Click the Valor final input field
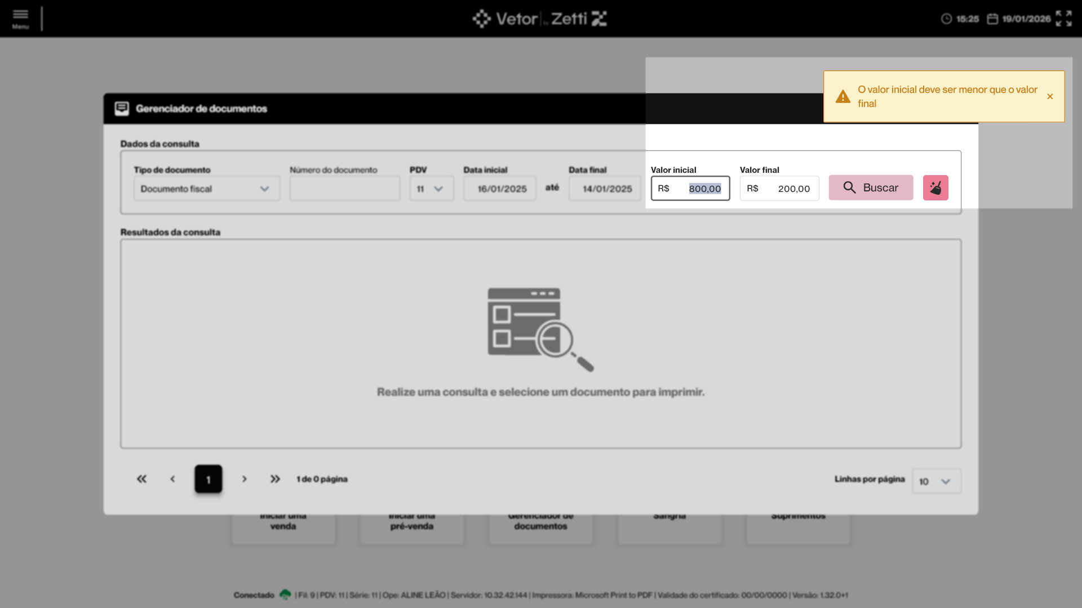The height and width of the screenshot is (608, 1082). [x=779, y=189]
